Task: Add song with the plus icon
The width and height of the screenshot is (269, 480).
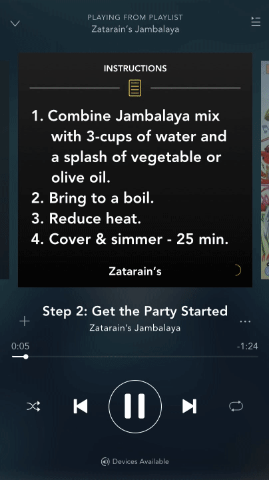Action: (x=25, y=321)
